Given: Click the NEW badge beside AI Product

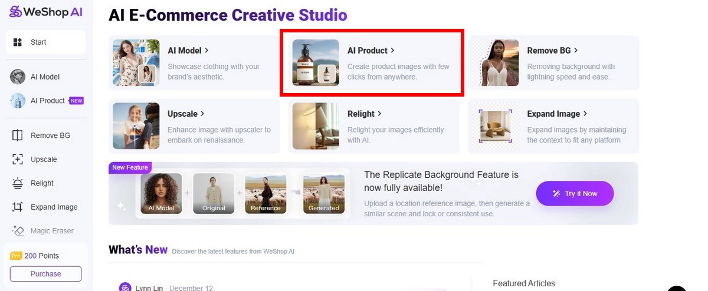Looking at the screenshot, I should pos(77,101).
